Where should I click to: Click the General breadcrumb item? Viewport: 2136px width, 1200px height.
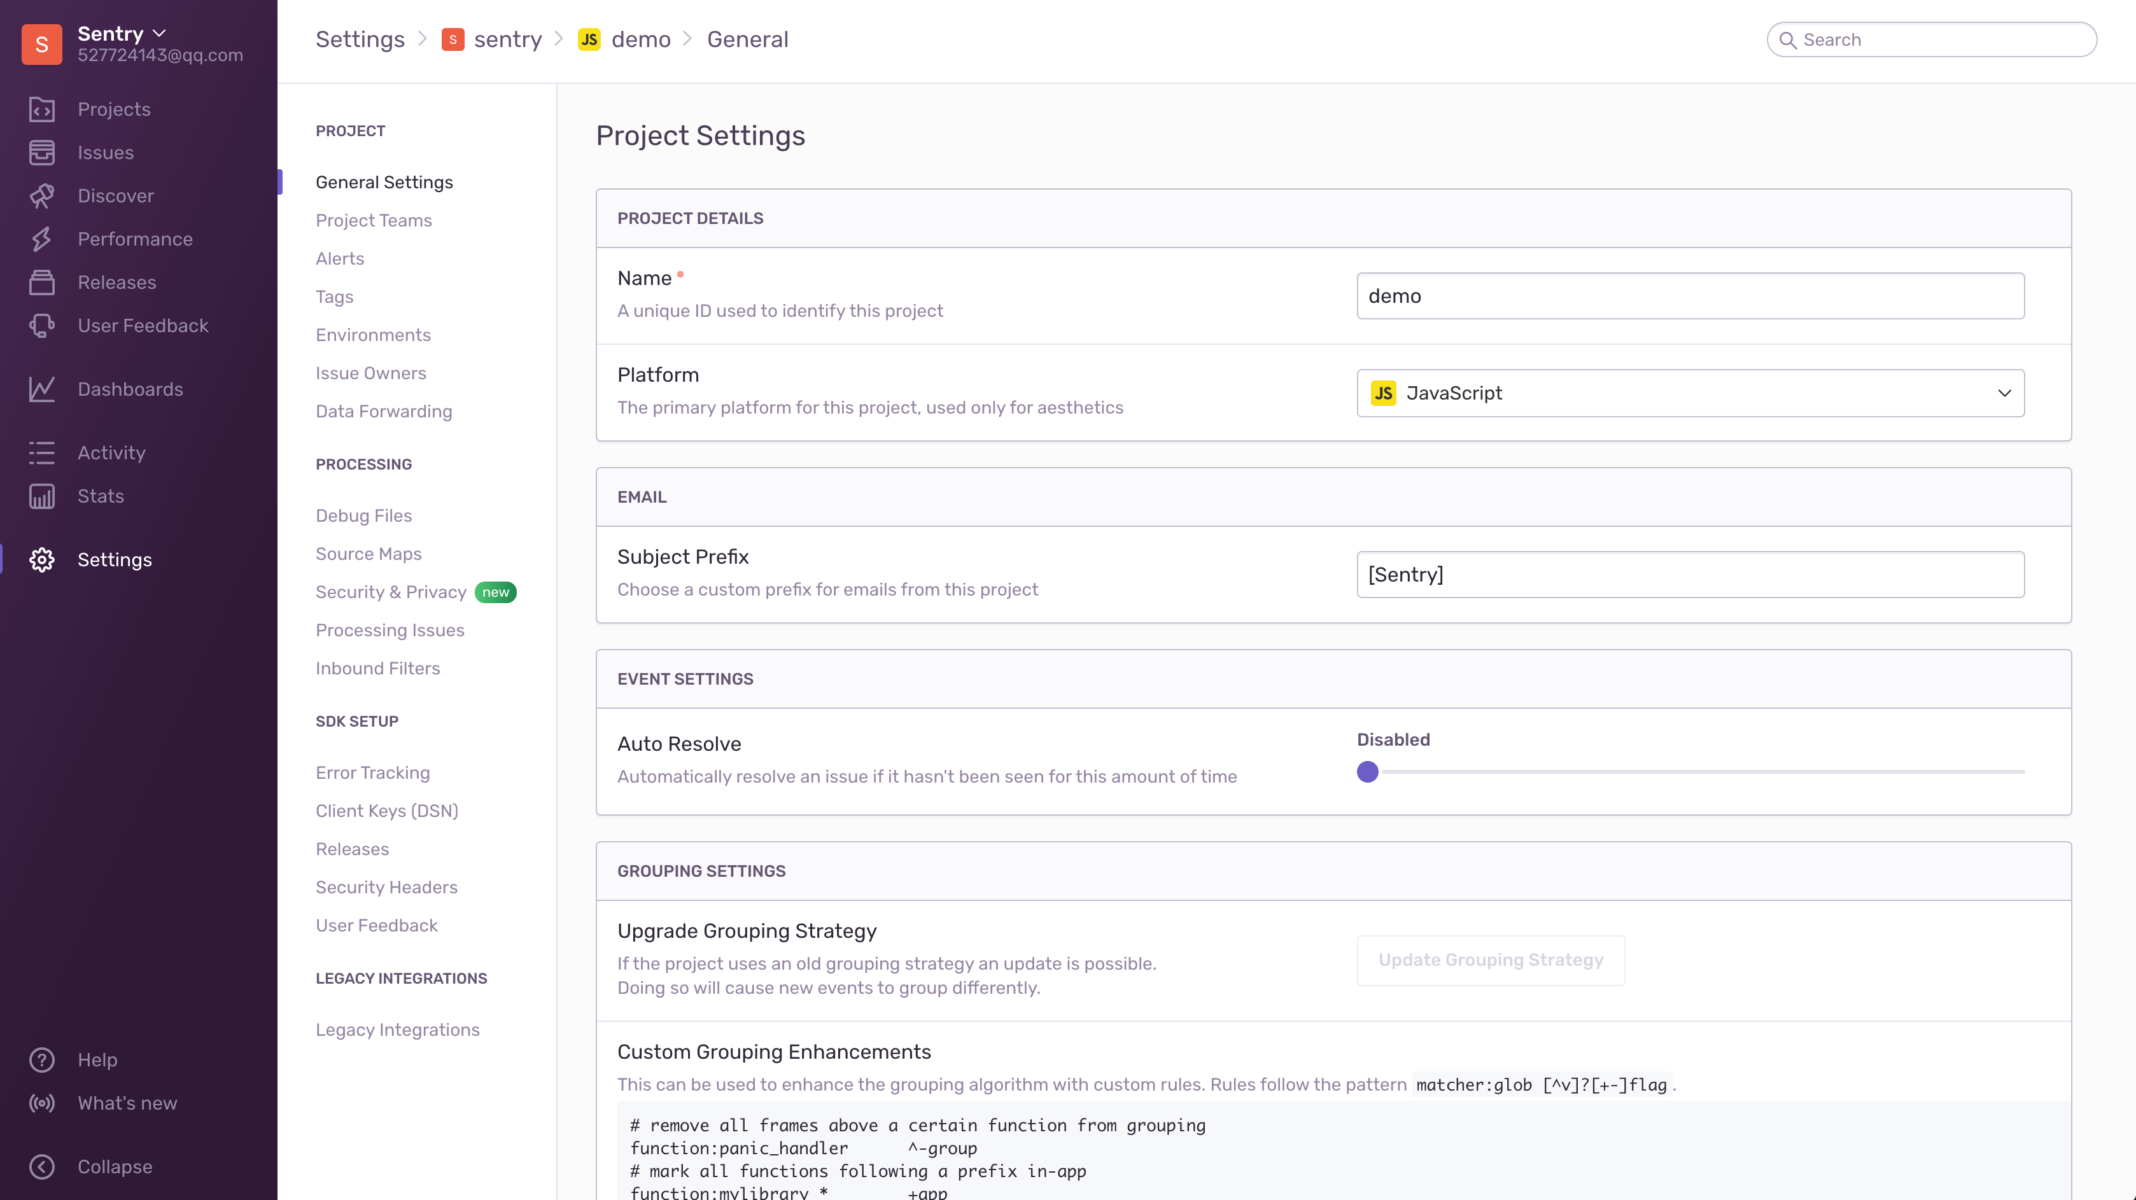(747, 39)
